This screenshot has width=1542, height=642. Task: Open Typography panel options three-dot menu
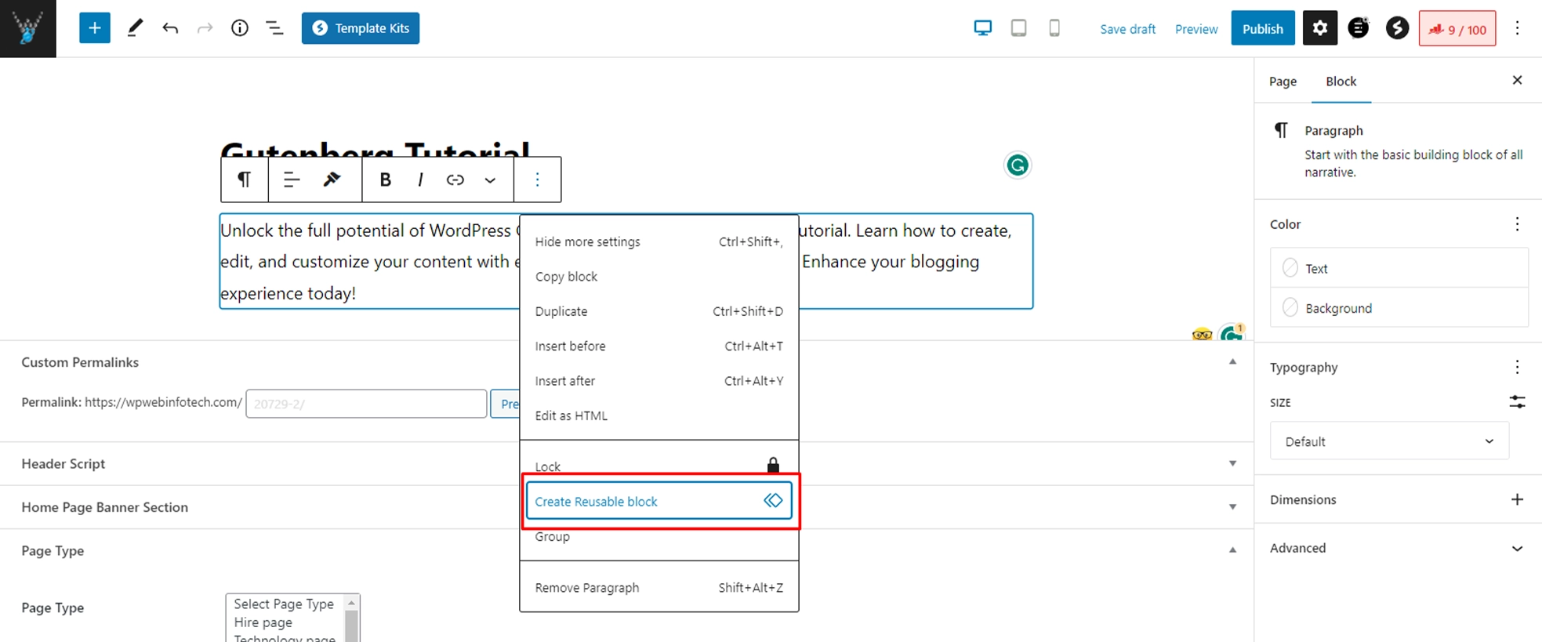1517,367
